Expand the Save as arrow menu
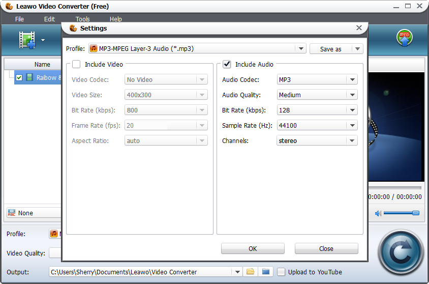The height and width of the screenshot is (284, 429). [357, 49]
